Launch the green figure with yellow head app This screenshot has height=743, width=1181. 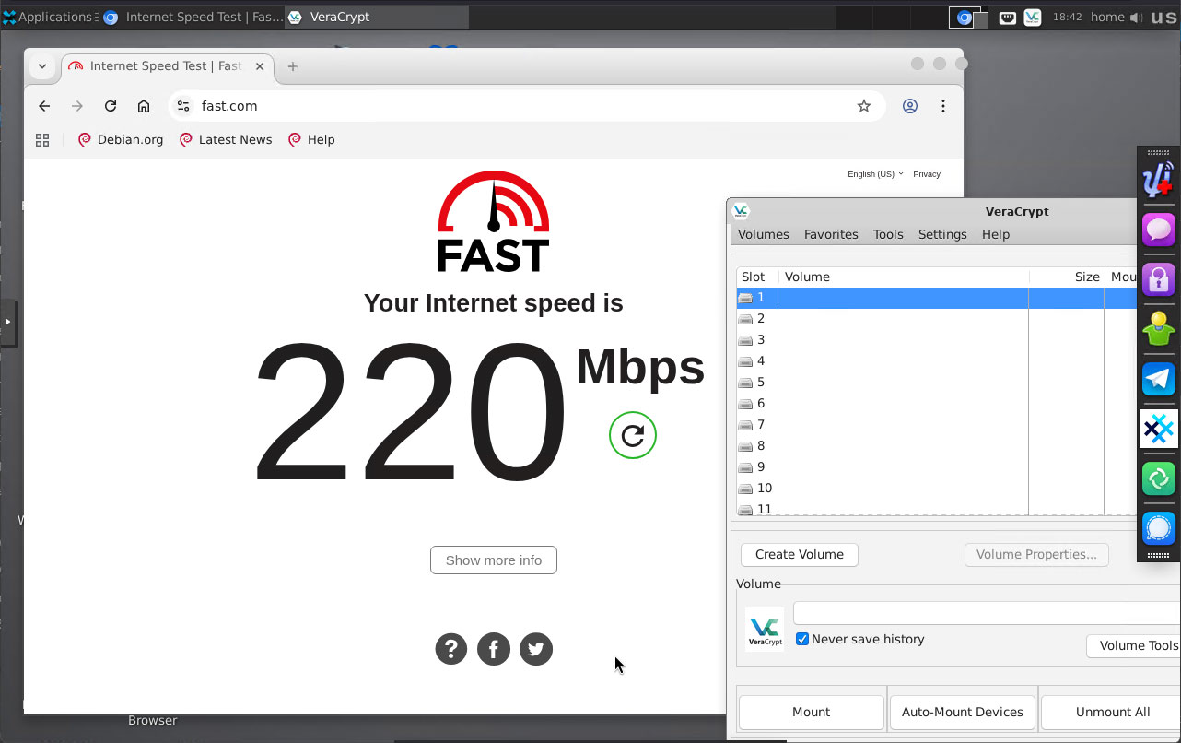(x=1159, y=329)
